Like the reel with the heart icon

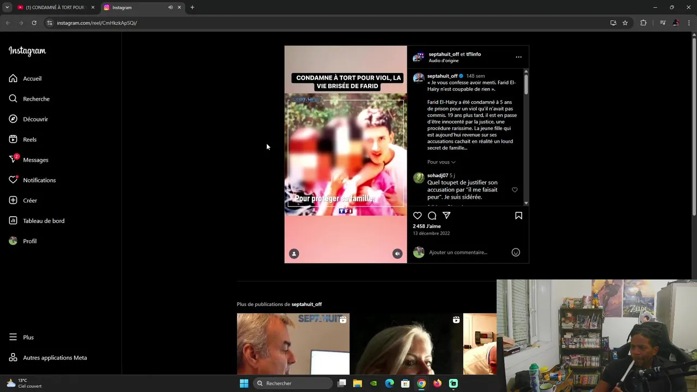click(417, 216)
